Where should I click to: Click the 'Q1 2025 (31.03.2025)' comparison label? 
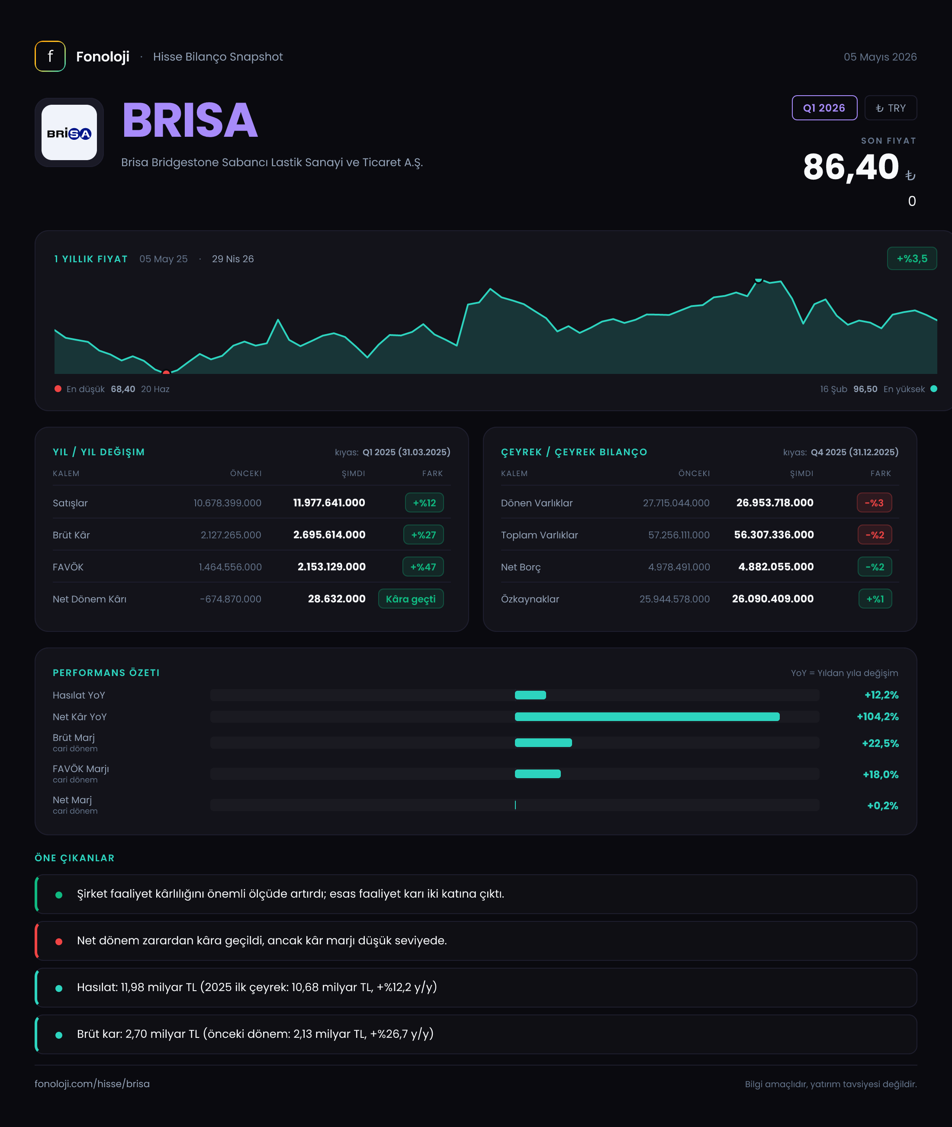[x=406, y=452]
